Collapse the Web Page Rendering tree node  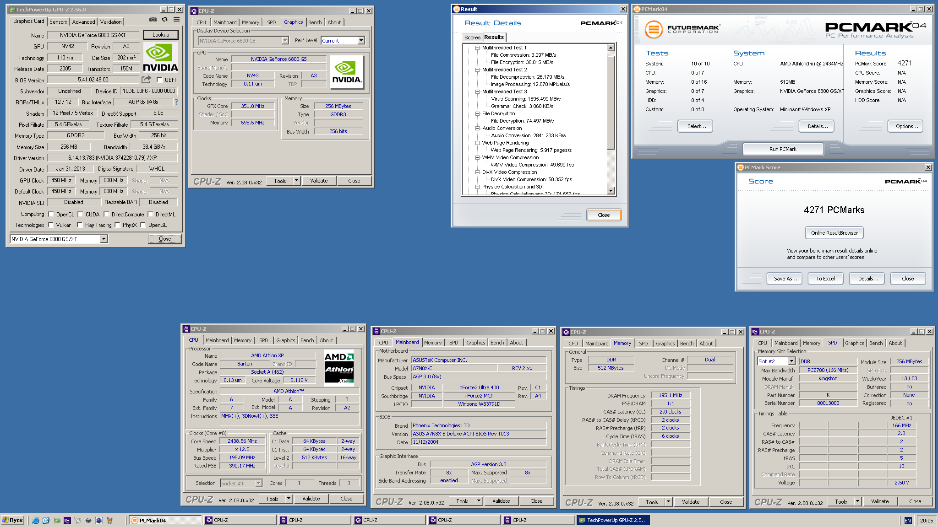(x=477, y=143)
